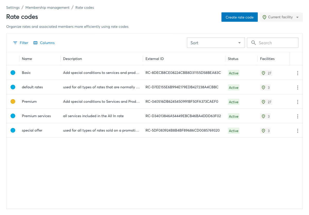Click external ID RC-040516DB6245450991BF50FA373CAEF0
Screen dimensions: 309x215
182,101
